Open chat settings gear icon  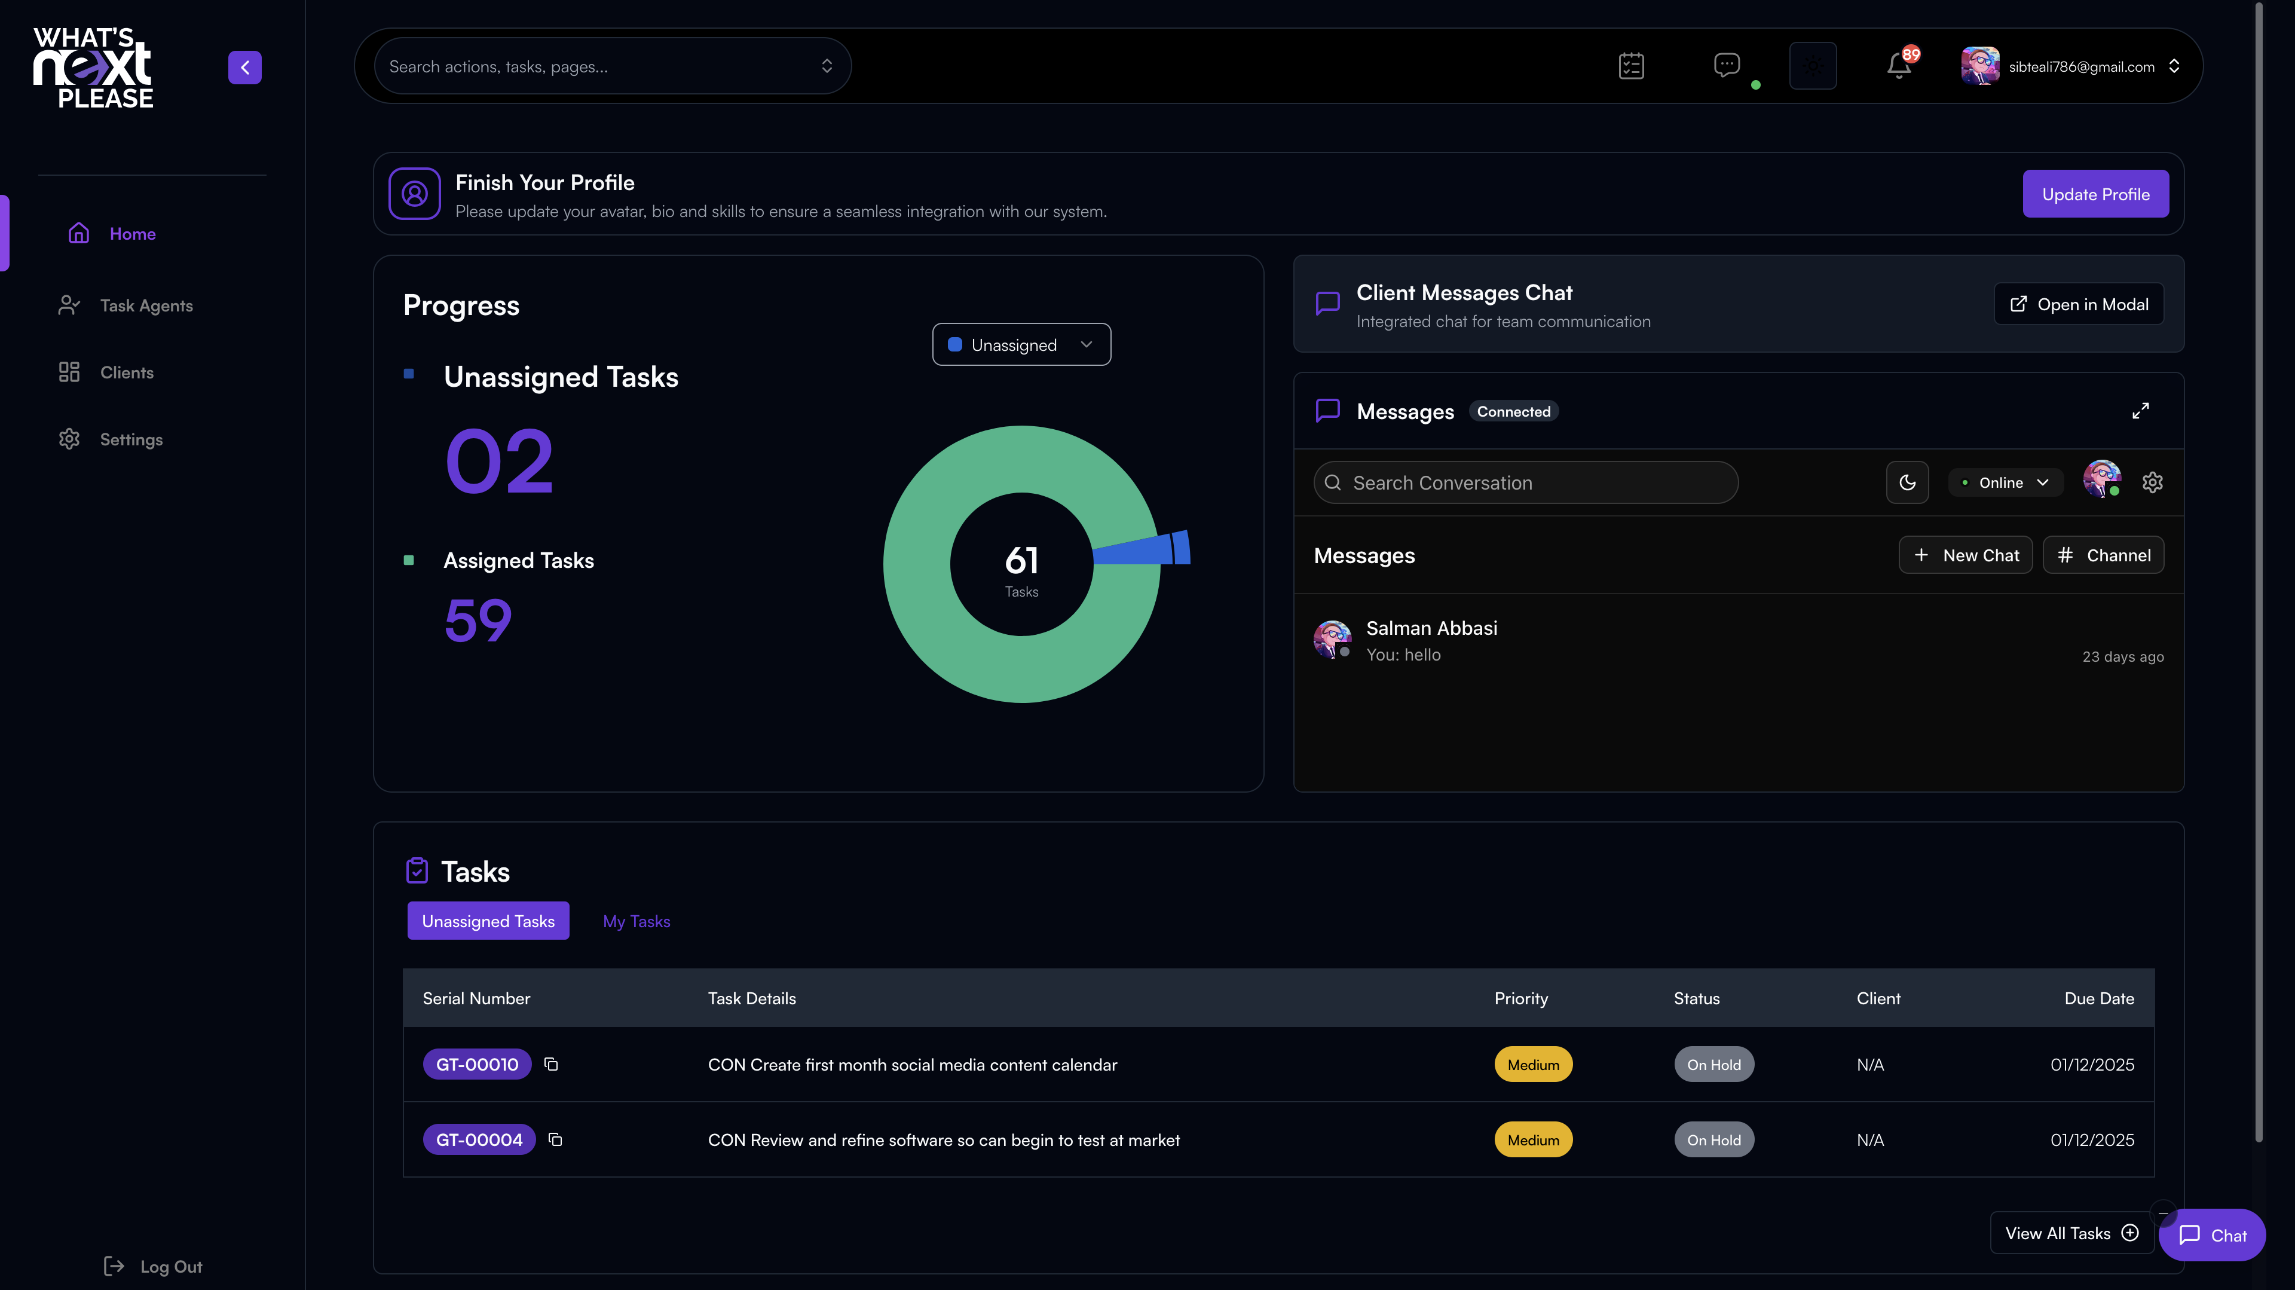point(2152,483)
